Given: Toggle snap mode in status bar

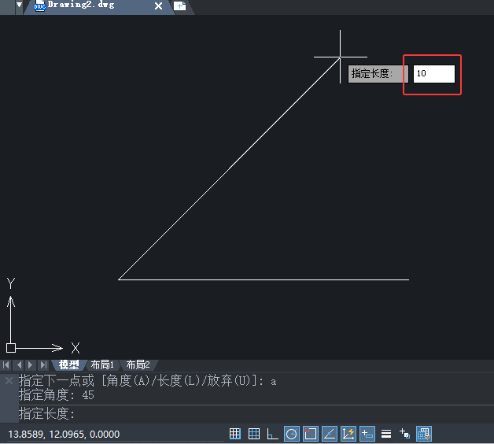Looking at the screenshot, I should pyautogui.click(x=235, y=434).
